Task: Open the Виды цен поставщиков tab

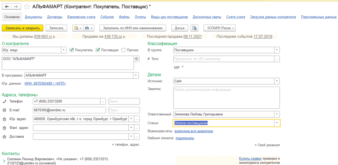Action: coord(169,17)
